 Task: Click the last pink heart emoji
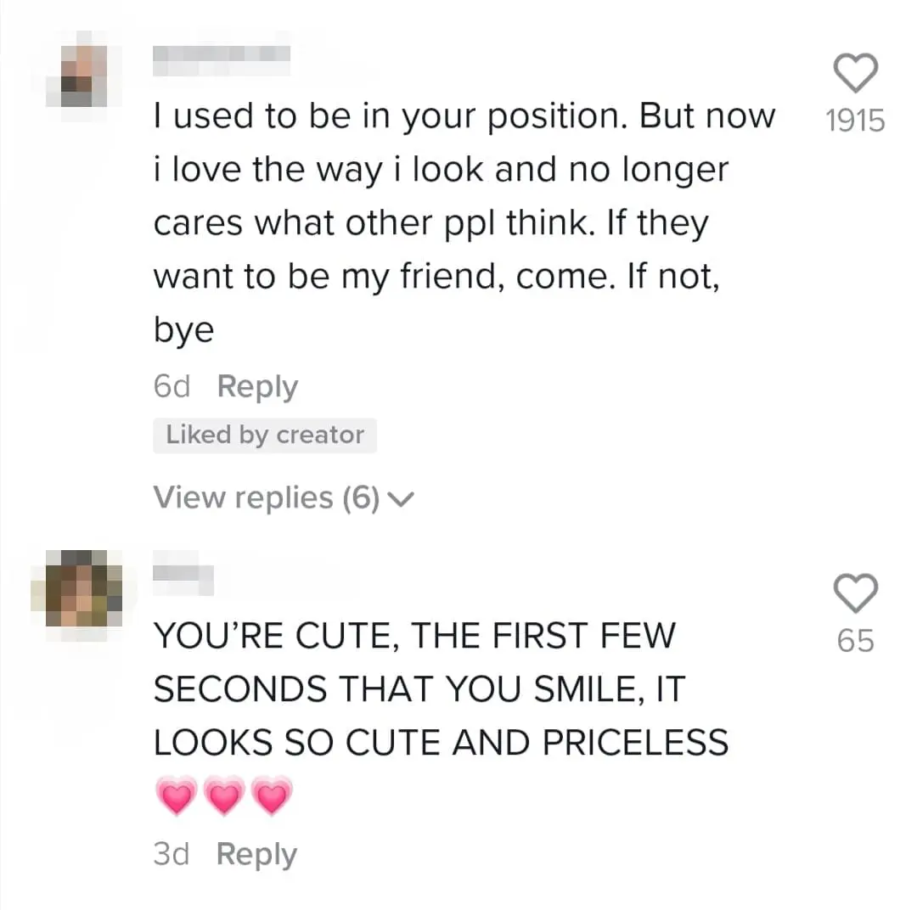(x=272, y=795)
